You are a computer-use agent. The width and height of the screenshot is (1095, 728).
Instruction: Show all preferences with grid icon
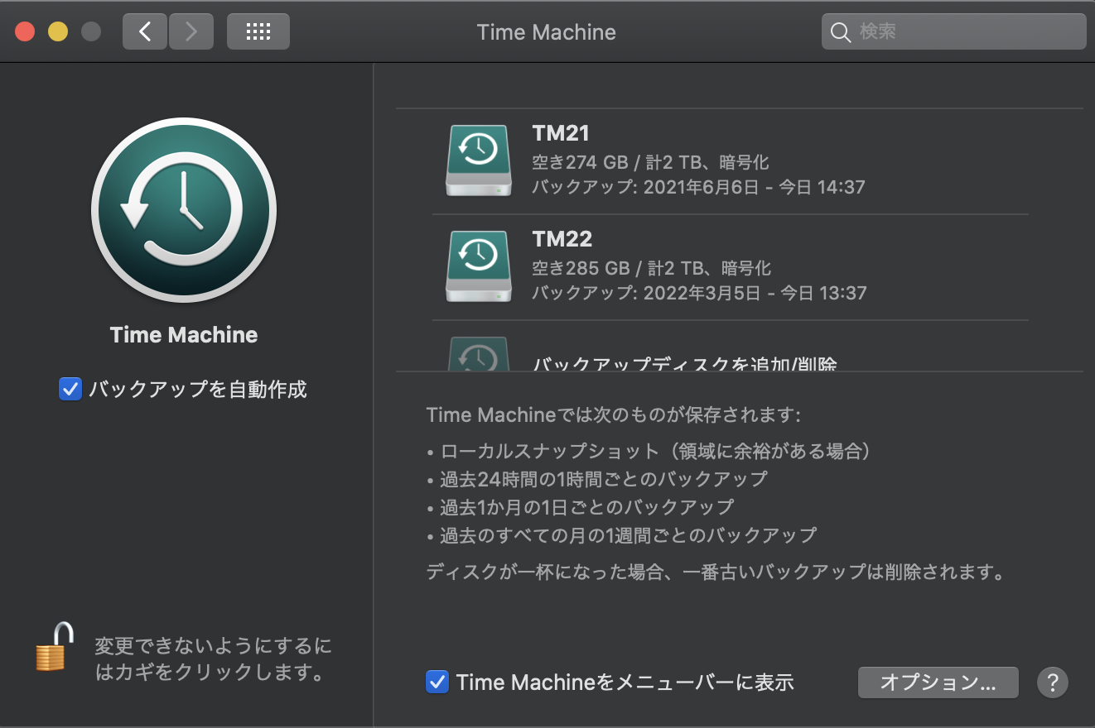258,32
